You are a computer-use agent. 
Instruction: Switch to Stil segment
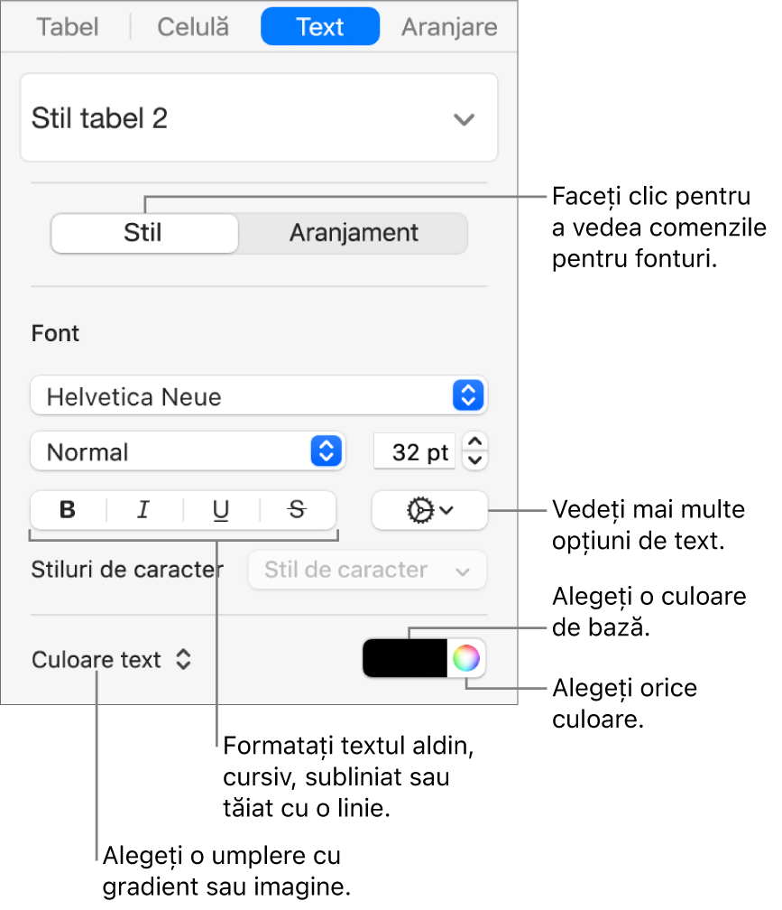(144, 233)
